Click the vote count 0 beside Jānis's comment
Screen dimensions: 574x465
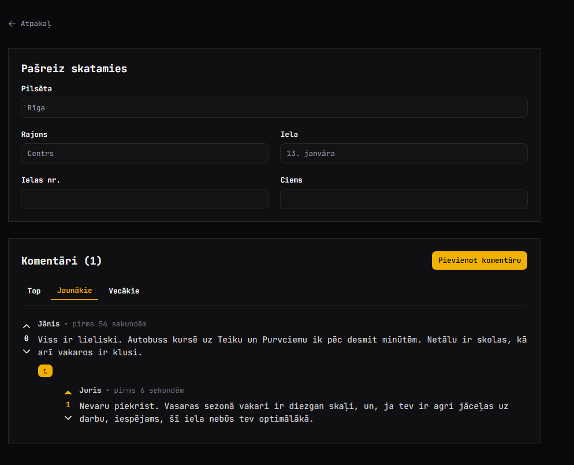[27, 338]
